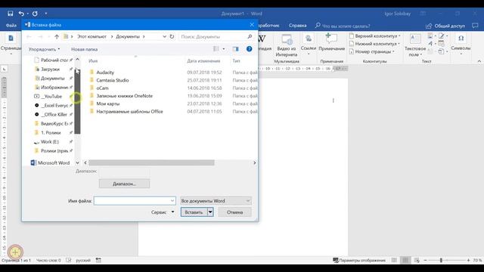Open the Файл tab in Word
The image size is (484, 272).
[11, 26]
